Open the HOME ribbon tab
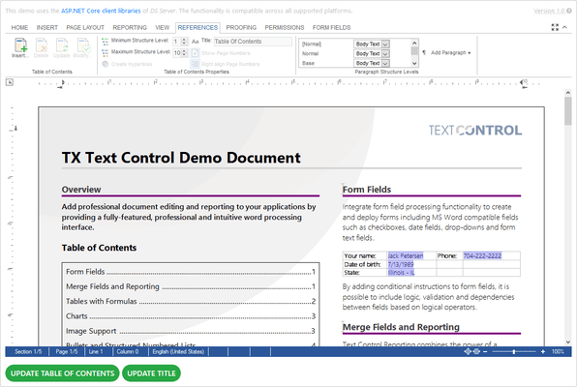The width and height of the screenshot is (577, 387). click(x=19, y=28)
